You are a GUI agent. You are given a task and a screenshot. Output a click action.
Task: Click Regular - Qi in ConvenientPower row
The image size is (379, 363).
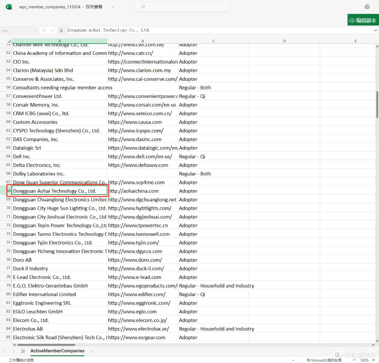click(213, 96)
